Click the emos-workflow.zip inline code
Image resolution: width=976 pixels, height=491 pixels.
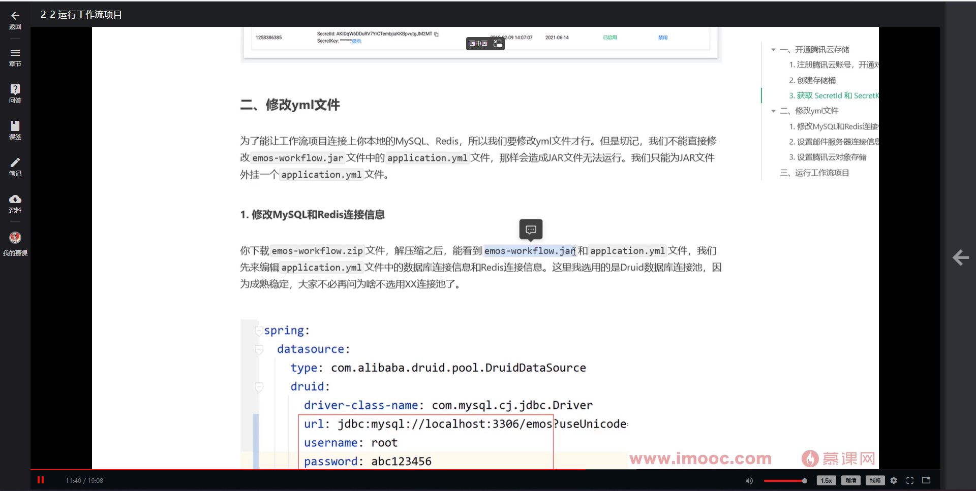[x=317, y=251]
